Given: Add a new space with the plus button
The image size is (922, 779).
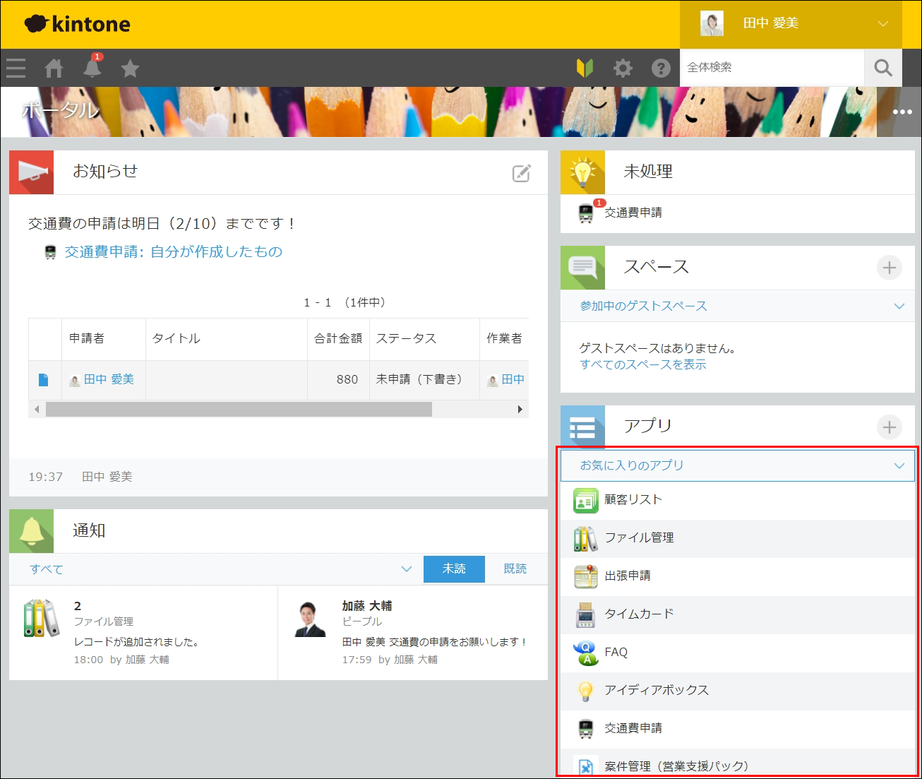Looking at the screenshot, I should click(890, 268).
